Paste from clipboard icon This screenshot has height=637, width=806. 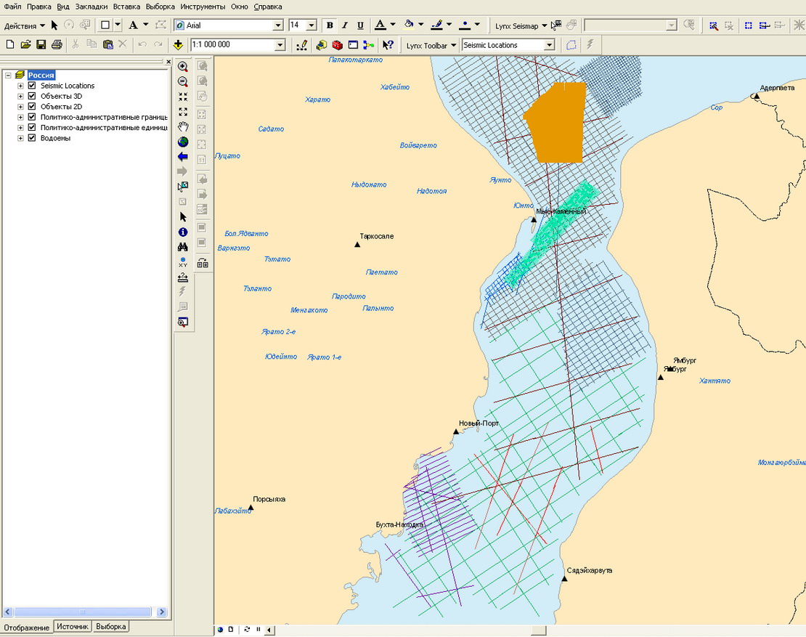tap(107, 45)
